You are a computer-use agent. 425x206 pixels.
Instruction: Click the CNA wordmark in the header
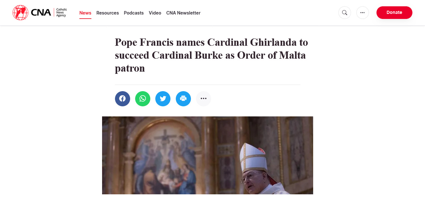tap(41, 13)
